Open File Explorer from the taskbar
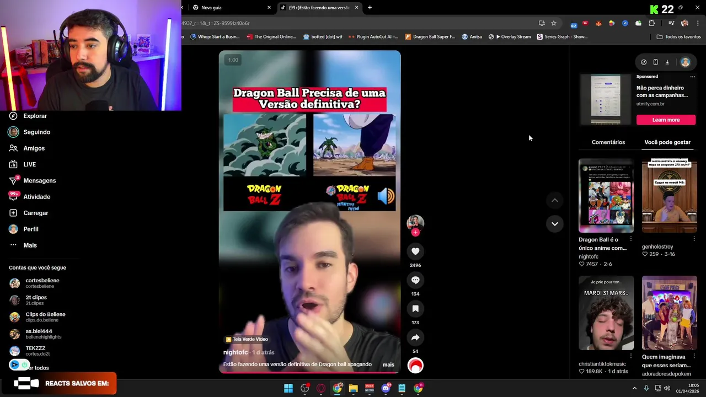The image size is (706, 397). tap(353, 388)
